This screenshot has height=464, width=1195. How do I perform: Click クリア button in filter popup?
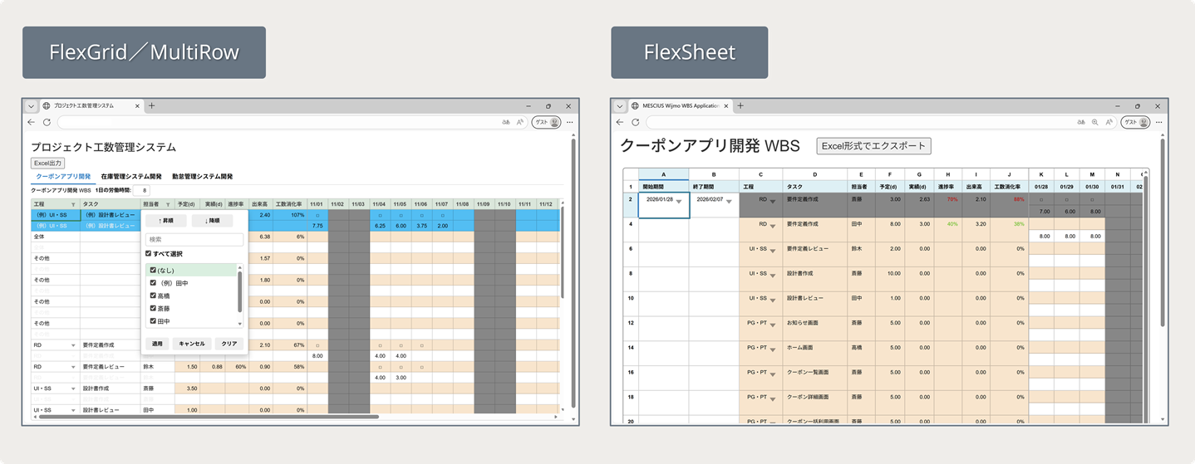(x=229, y=344)
